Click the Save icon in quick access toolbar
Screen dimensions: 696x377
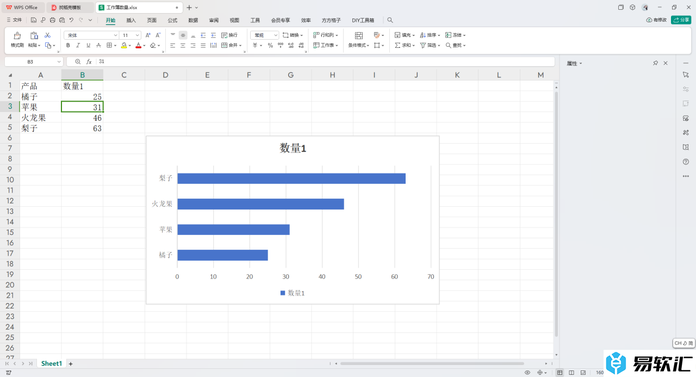33,20
